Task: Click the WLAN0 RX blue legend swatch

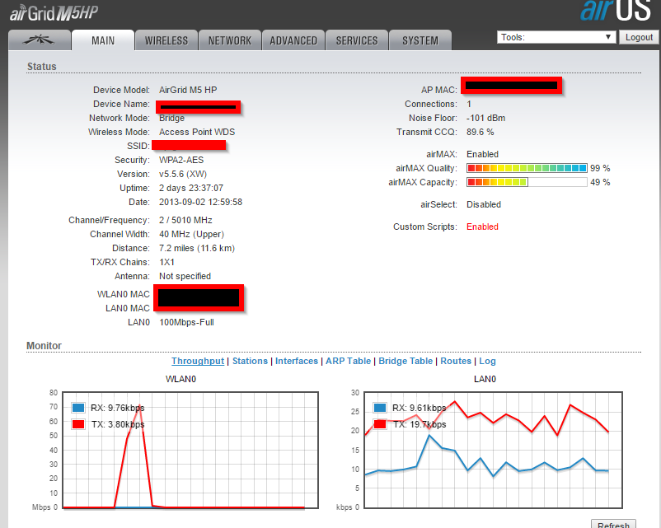Action: pos(78,408)
